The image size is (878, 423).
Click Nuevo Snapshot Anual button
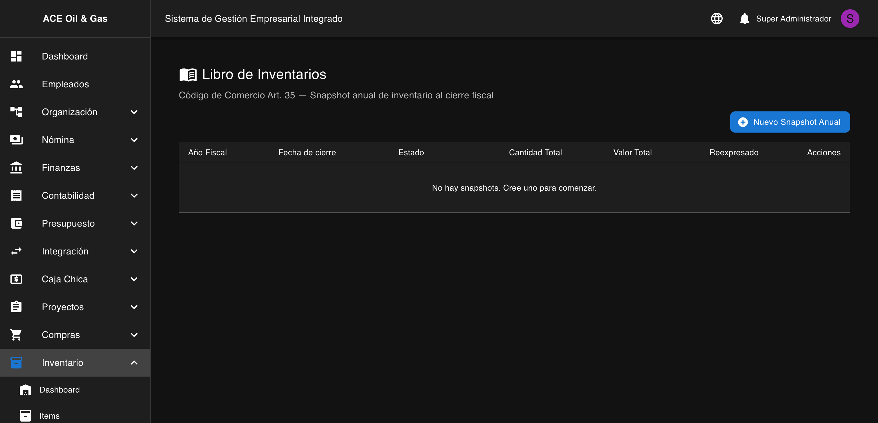tap(790, 122)
